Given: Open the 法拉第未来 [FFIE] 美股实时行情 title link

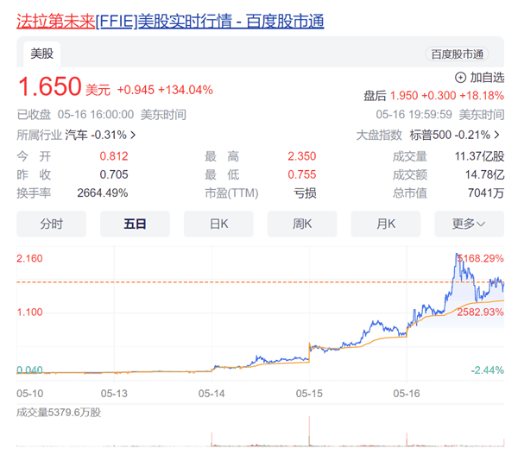Looking at the screenshot, I should pos(170,21).
